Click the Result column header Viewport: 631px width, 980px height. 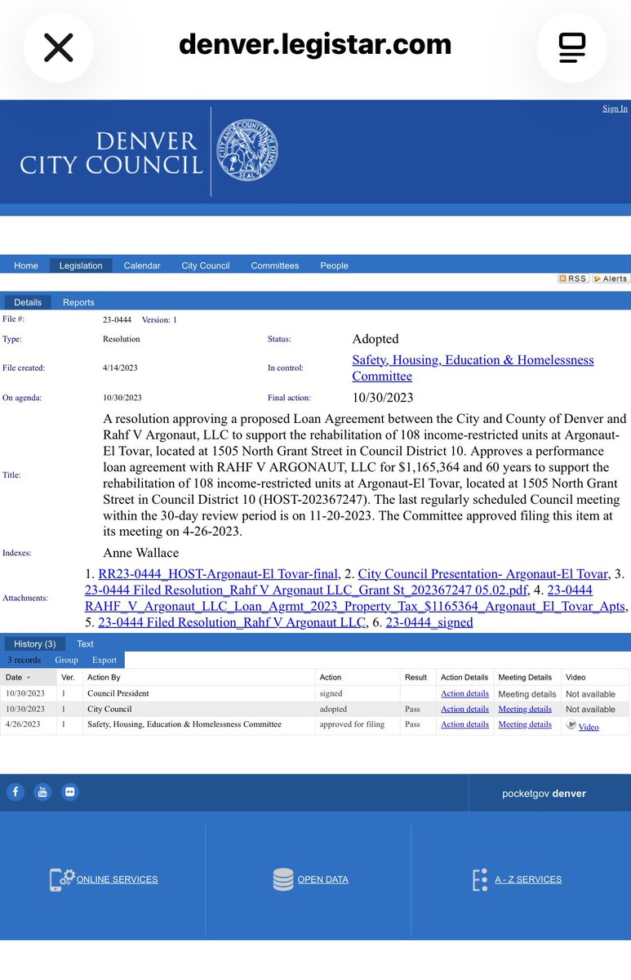point(415,678)
